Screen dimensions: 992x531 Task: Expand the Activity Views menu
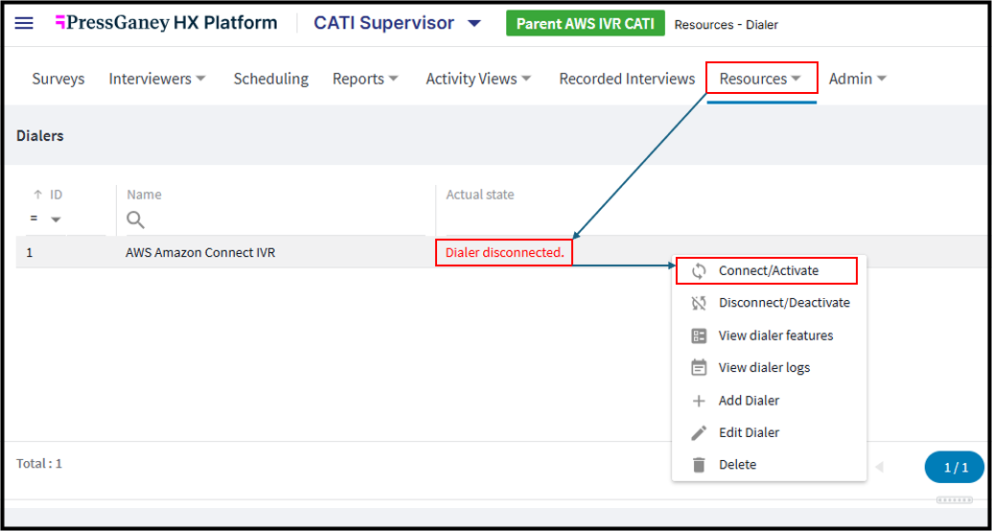tap(478, 80)
